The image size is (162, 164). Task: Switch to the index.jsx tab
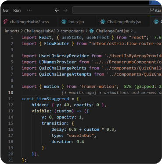click(x=77, y=22)
